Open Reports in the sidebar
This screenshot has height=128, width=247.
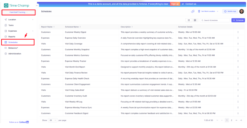(12, 36)
